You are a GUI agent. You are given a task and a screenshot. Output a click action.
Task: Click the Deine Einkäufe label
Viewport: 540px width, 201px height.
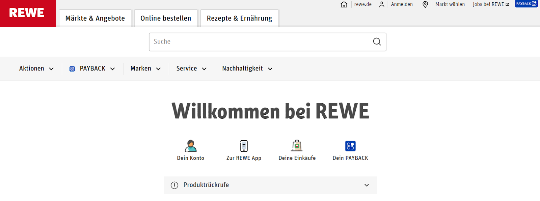point(297,158)
